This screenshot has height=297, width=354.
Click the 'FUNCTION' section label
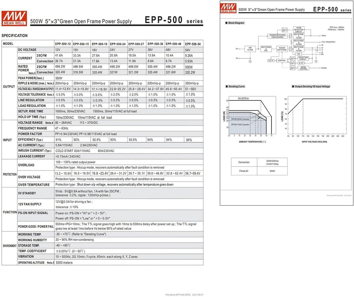10,212
